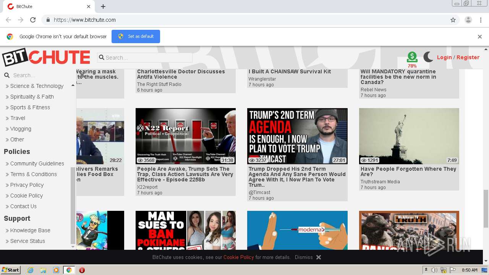Expand the Other category
The height and width of the screenshot is (275, 489).
(17, 139)
